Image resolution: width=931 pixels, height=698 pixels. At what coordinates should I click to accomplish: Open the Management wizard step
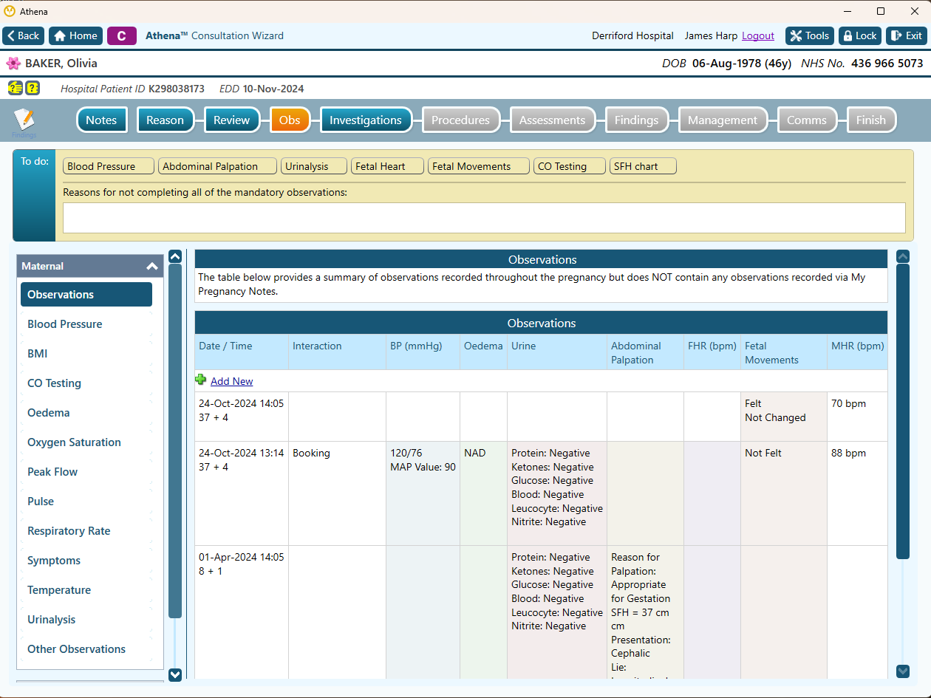click(723, 120)
